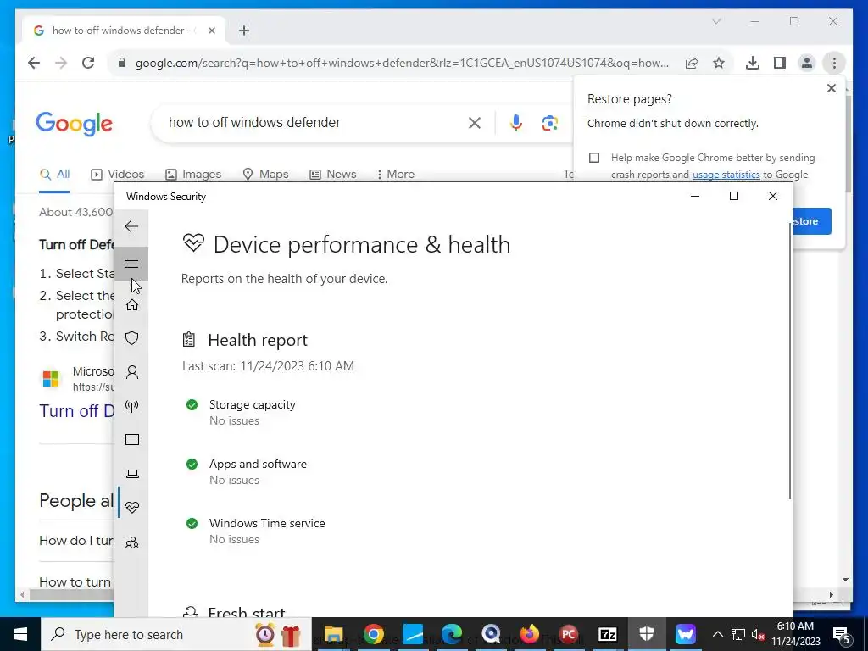Viewport: 868px width, 651px height.
Task: Switch to News search results
Action: click(x=332, y=175)
